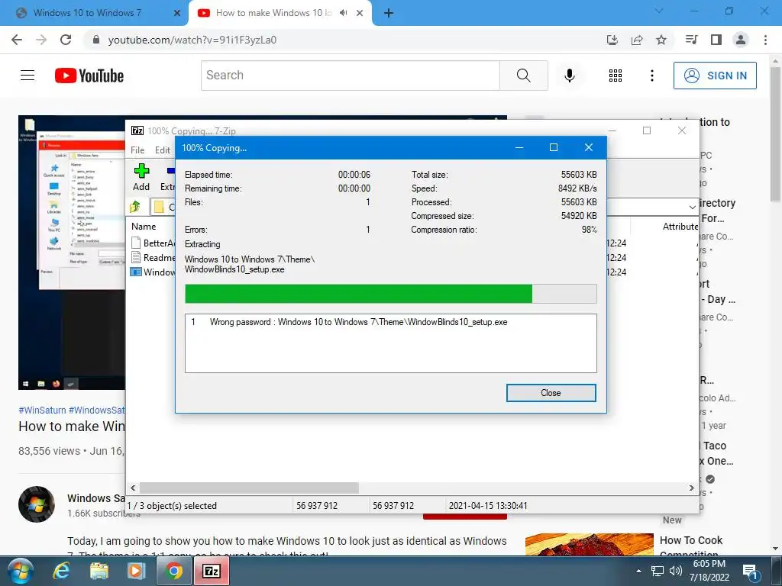
Task: Click the install app icon in address bar
Action: pyautogui.click(x=612, y=40)
